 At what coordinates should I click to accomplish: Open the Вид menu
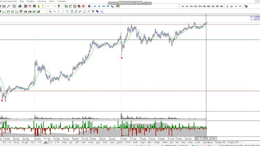pyautogui.click(x=22, y=1)
